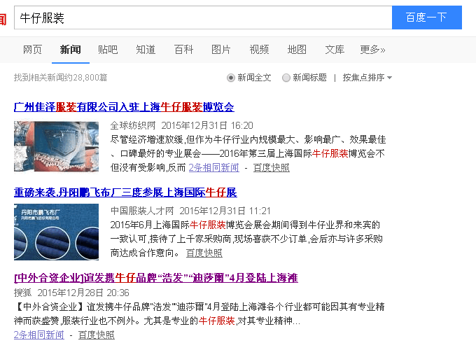Open the 文库 tab
Viewport: 476px width, 350px height.
point(335,50)
